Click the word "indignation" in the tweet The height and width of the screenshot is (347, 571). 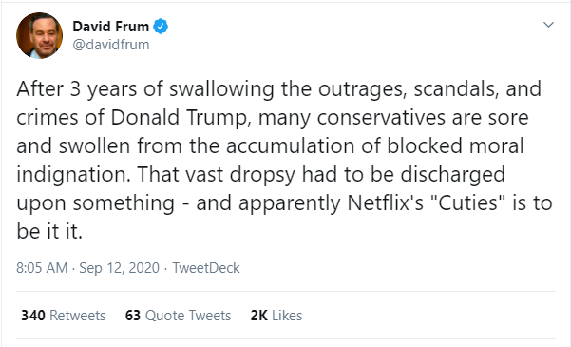[73, 175]
